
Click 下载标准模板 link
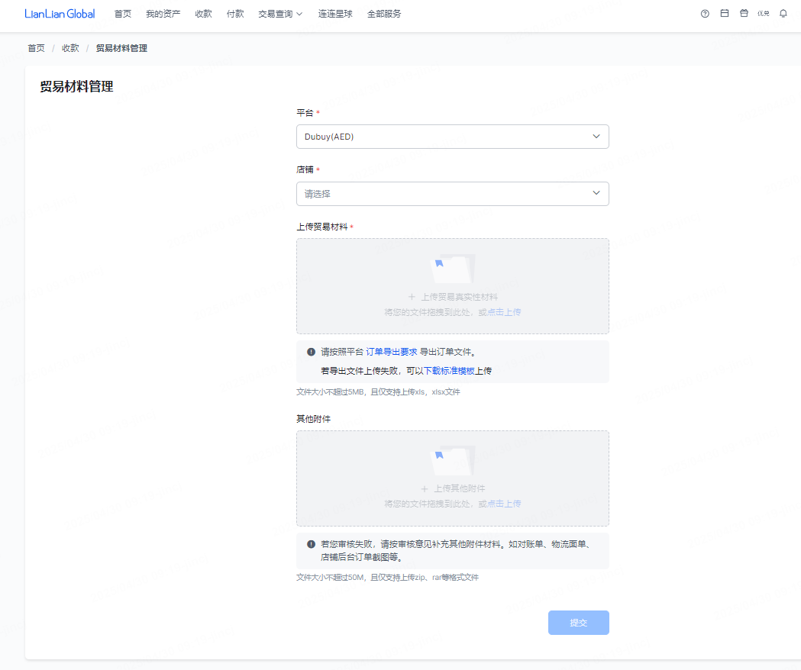coord(449,371)
